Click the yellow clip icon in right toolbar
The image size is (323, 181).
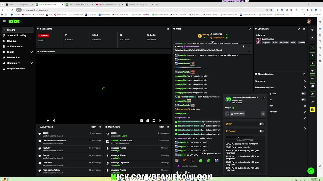[x=312, y=109]
